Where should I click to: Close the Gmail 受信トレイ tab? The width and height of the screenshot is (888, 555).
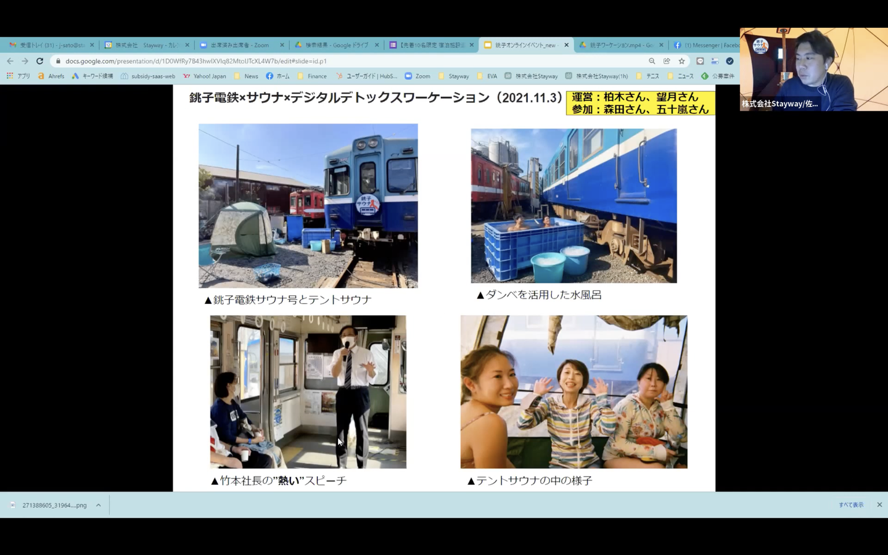pyautogui.click(x=92, y=45)
